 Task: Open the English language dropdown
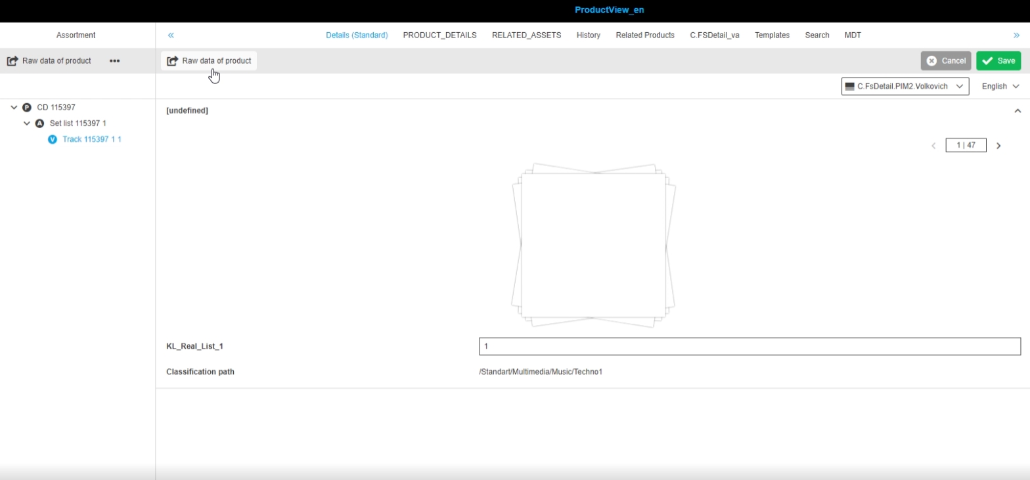[x=1000, y=86]
